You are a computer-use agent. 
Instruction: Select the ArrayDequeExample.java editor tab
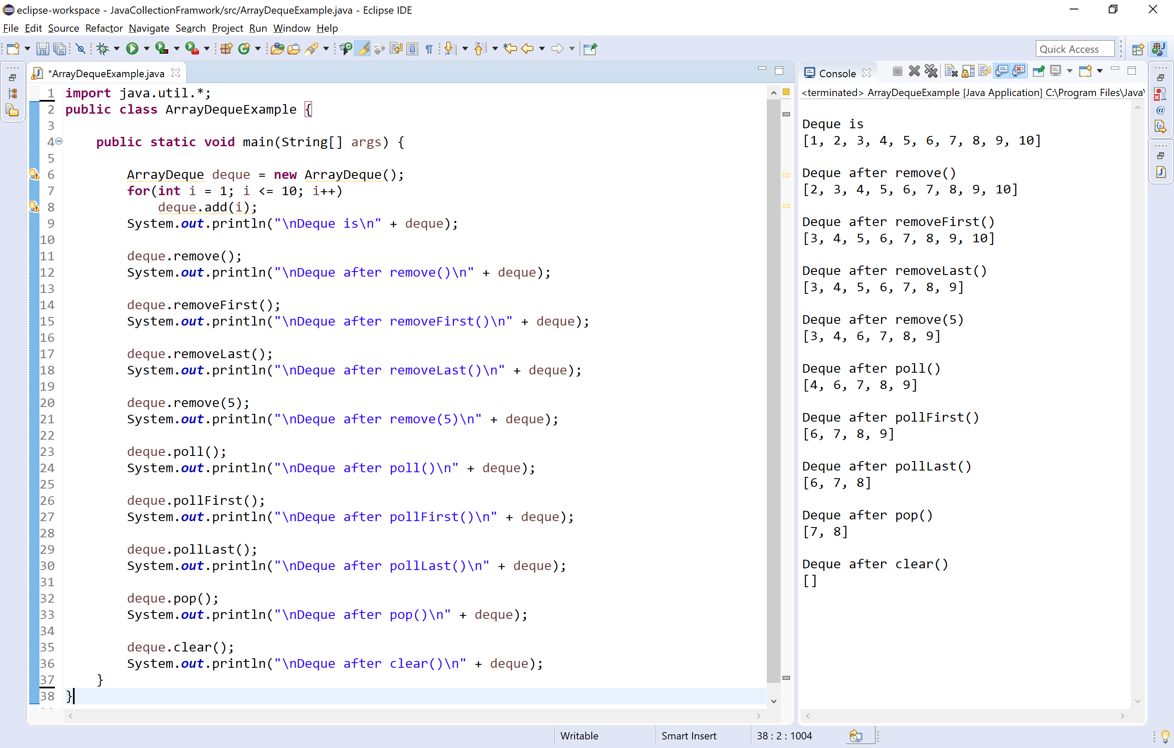(106, 72)
